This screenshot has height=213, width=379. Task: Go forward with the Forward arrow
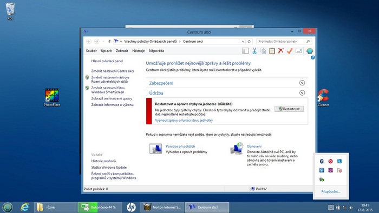click(x=97, y=42)
